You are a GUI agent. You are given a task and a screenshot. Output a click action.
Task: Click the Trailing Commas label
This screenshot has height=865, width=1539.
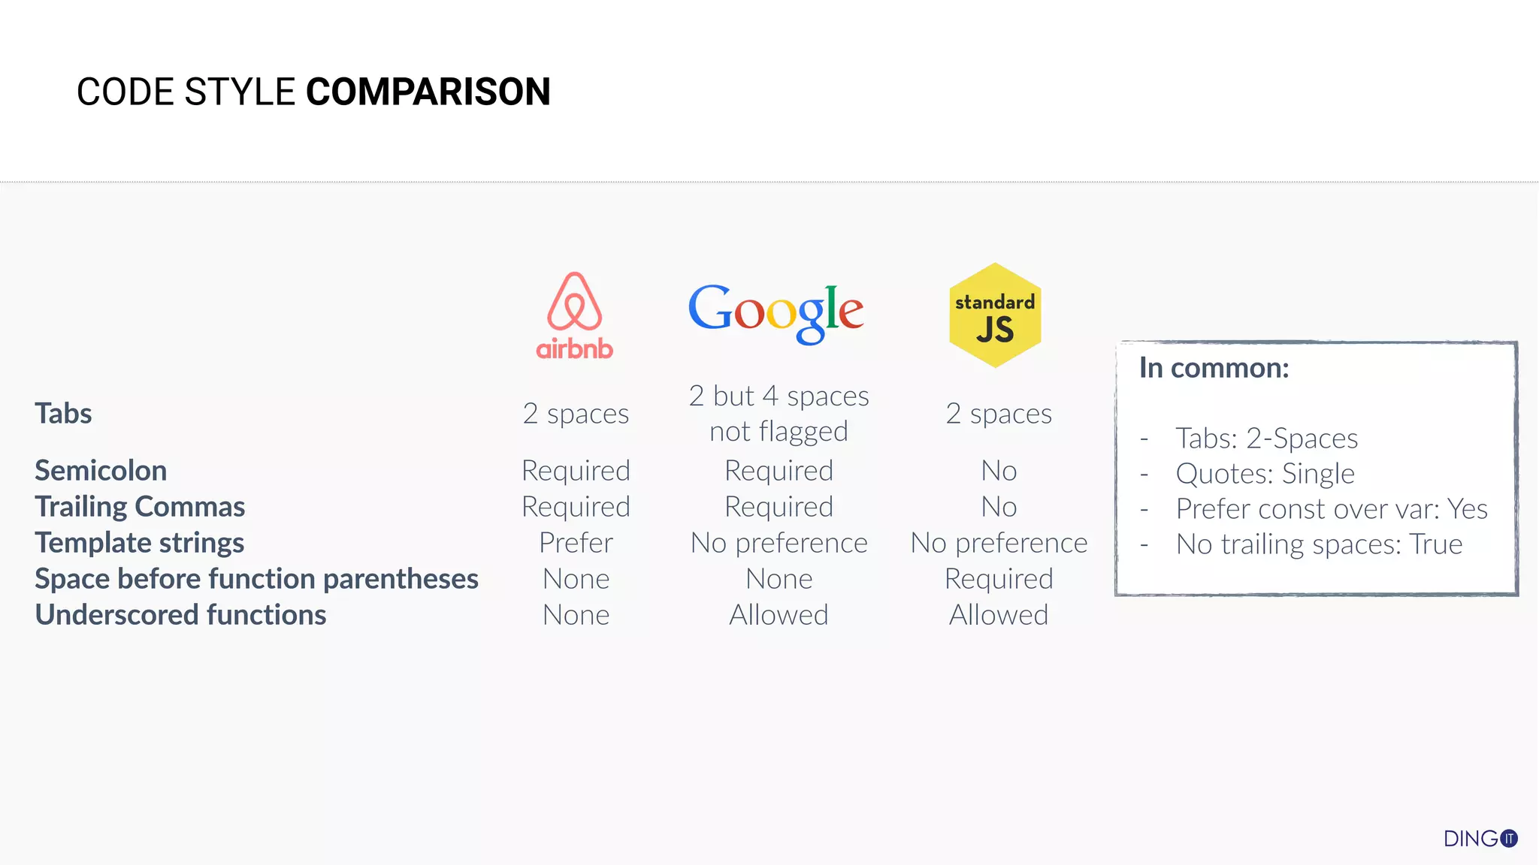point(140,507)
